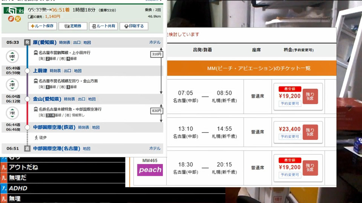Click 残り9席 badge on 07:05 flight
Image resolution: width=362 pixels, height=203 pixels.
click(x=310, y=97)
